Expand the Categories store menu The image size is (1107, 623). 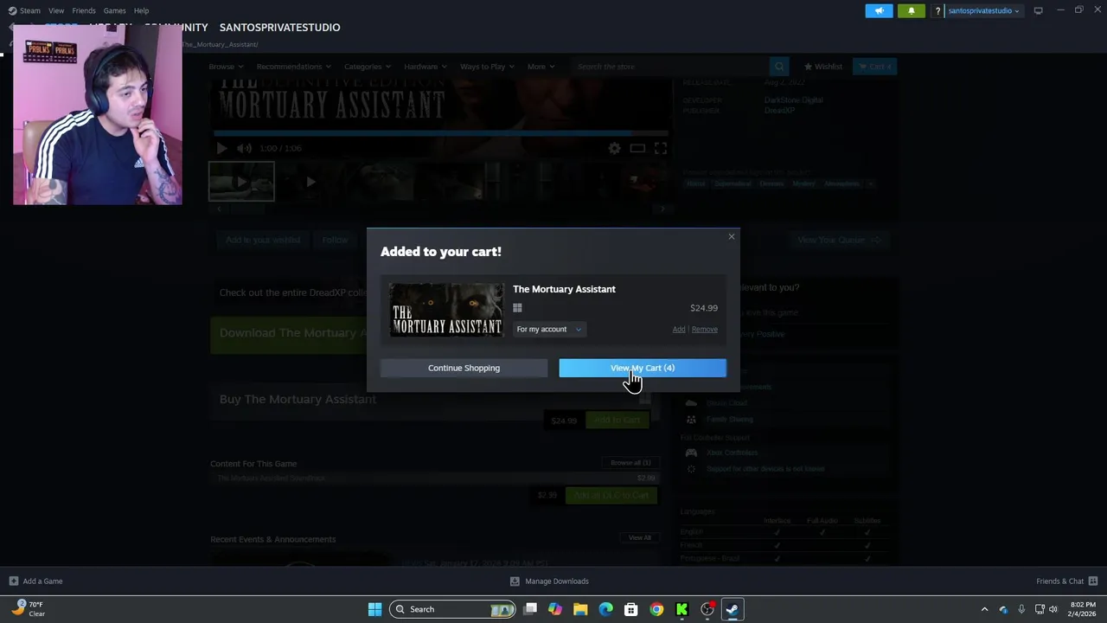point(368,67)
